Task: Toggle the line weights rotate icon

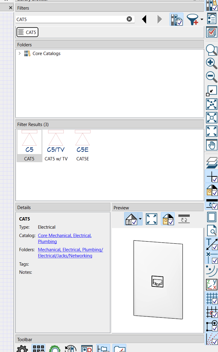Action: coord(212,203)
